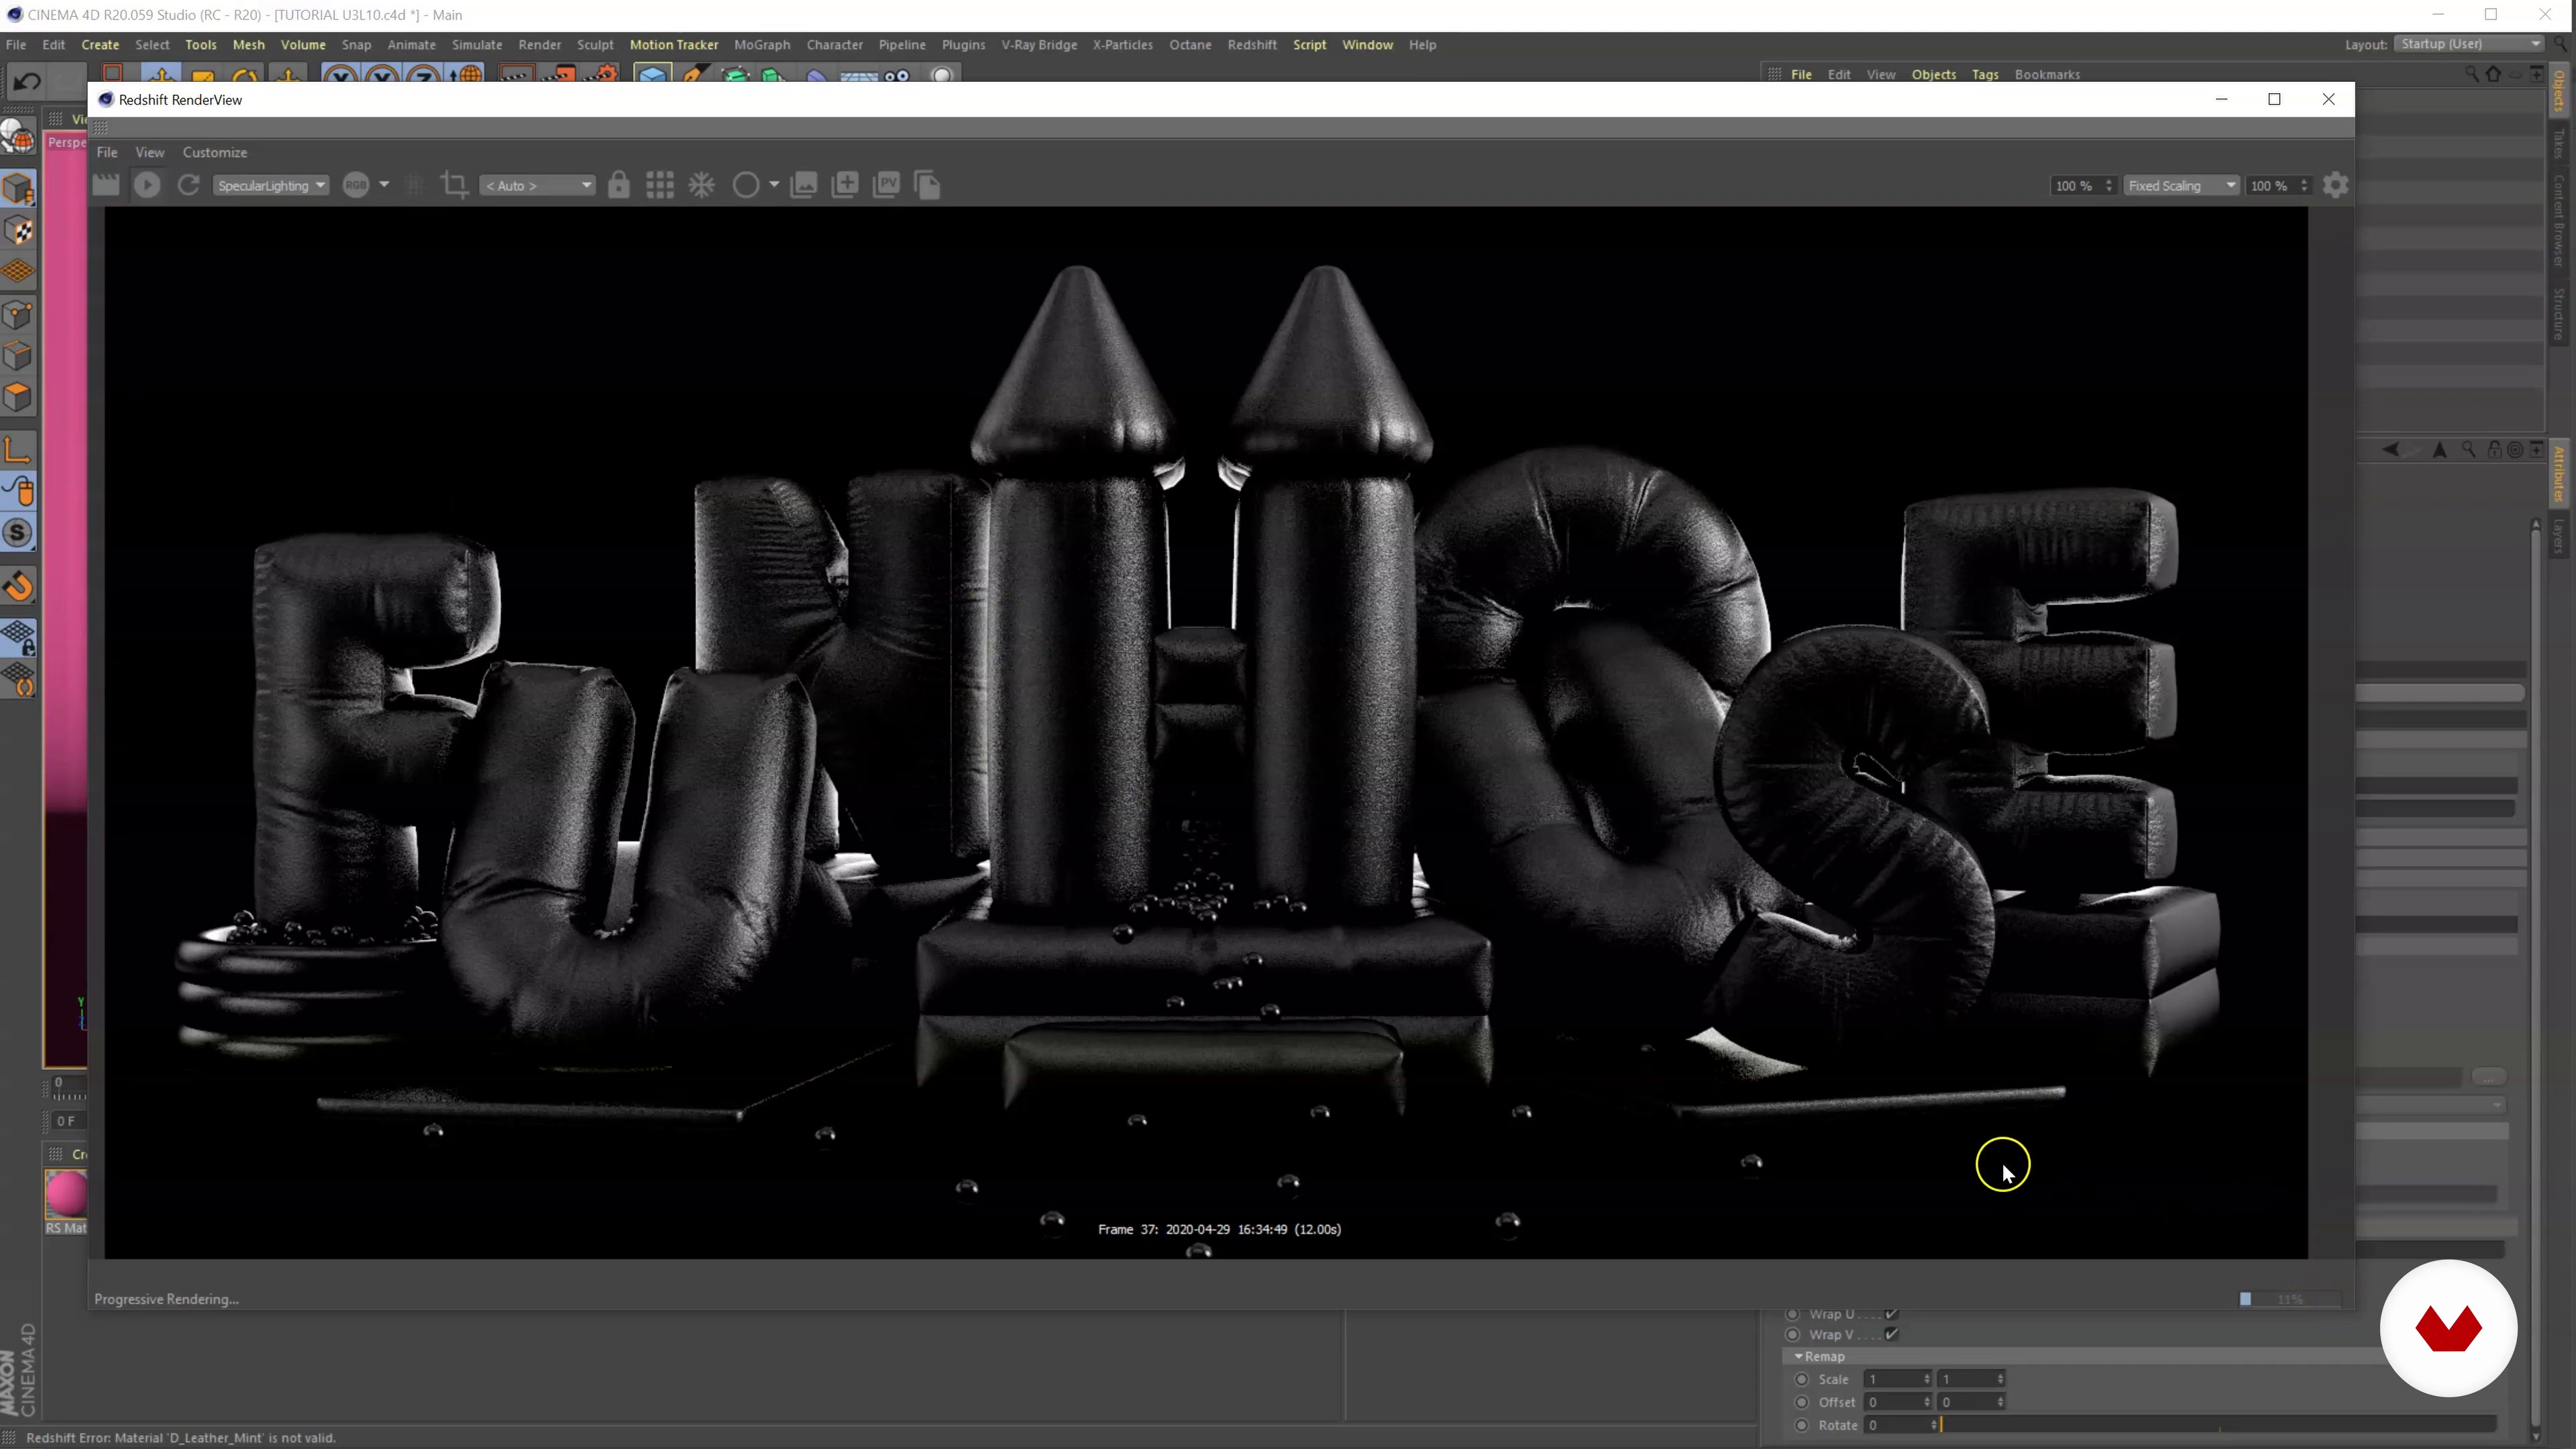
Task: Open RenderView settings gear
Action: click(x=2336, y=185)
